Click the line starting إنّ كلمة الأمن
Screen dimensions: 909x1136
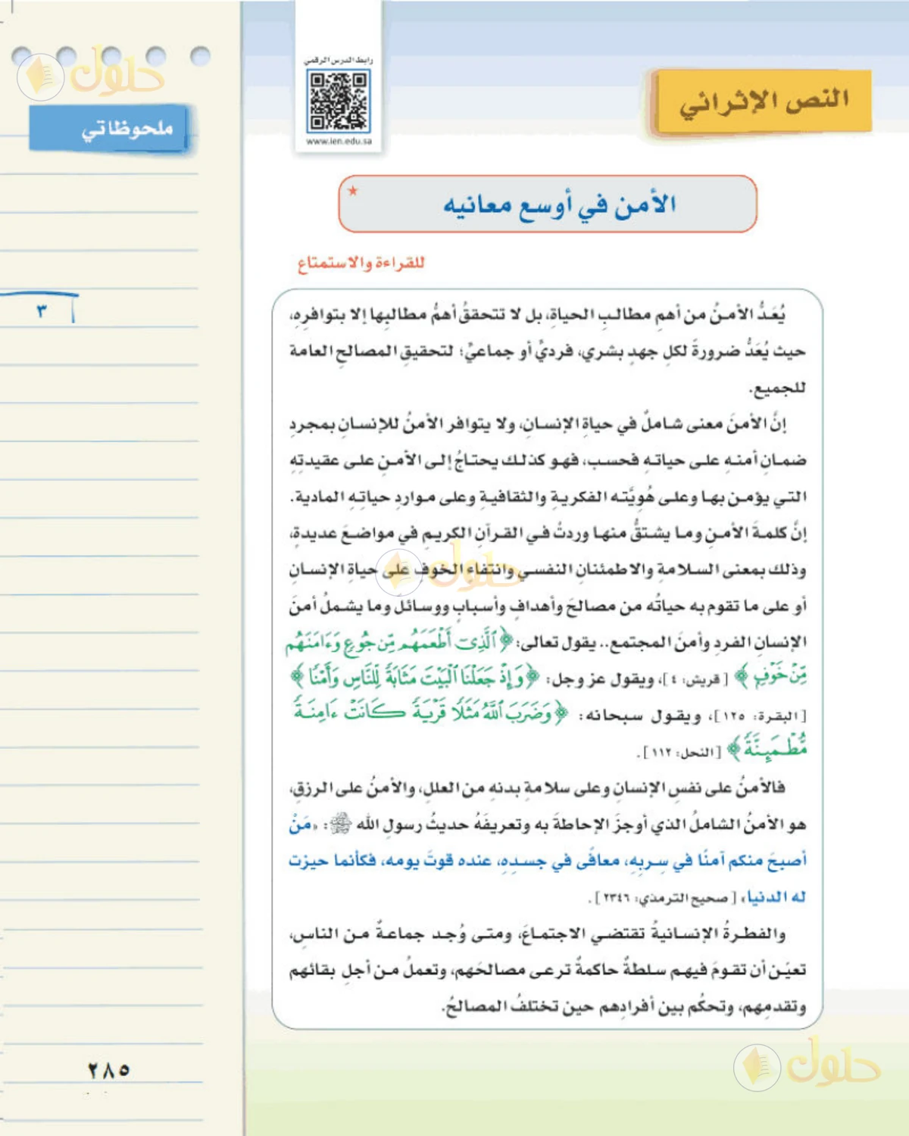coord(548,533)
